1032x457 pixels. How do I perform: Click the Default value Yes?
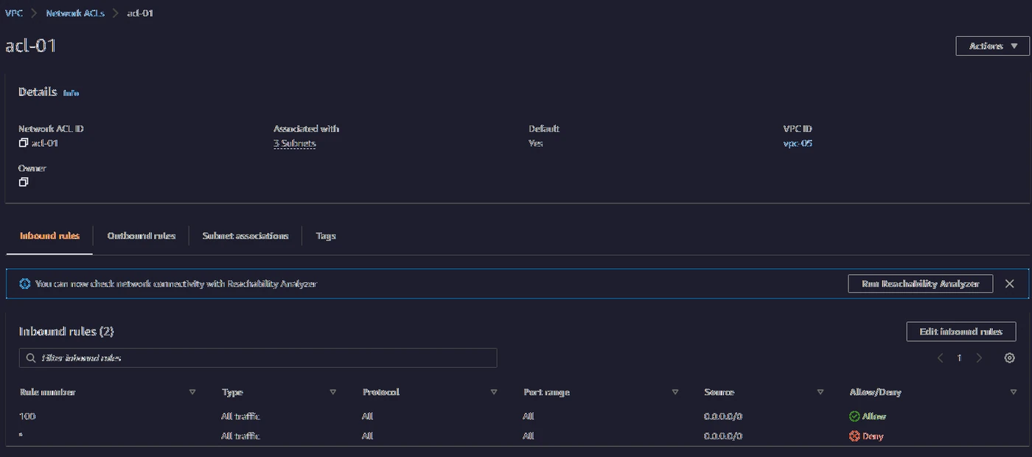click(535, 144)
